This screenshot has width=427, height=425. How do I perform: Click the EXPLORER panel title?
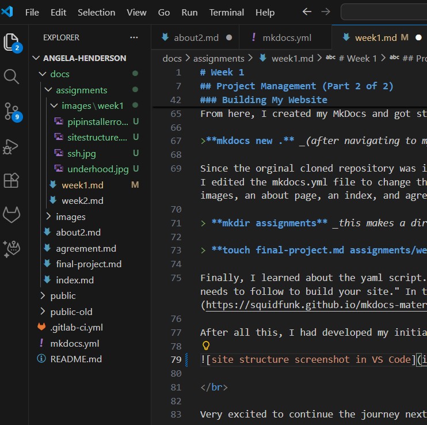coord(61,37)
